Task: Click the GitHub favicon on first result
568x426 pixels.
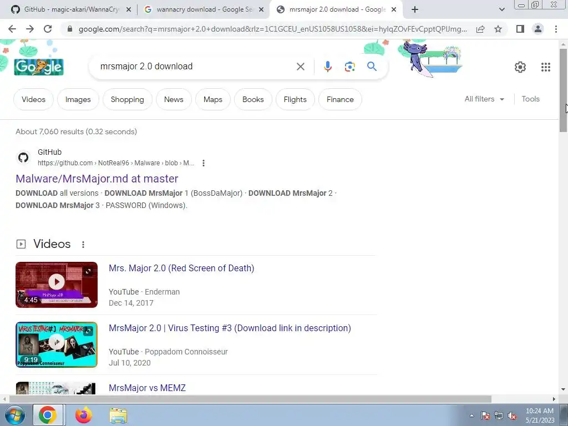Action: click(23, 158)
